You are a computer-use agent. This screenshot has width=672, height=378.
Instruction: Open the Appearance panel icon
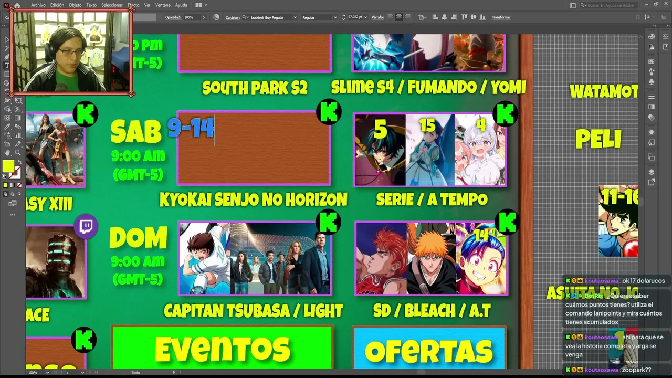point(652,132)
